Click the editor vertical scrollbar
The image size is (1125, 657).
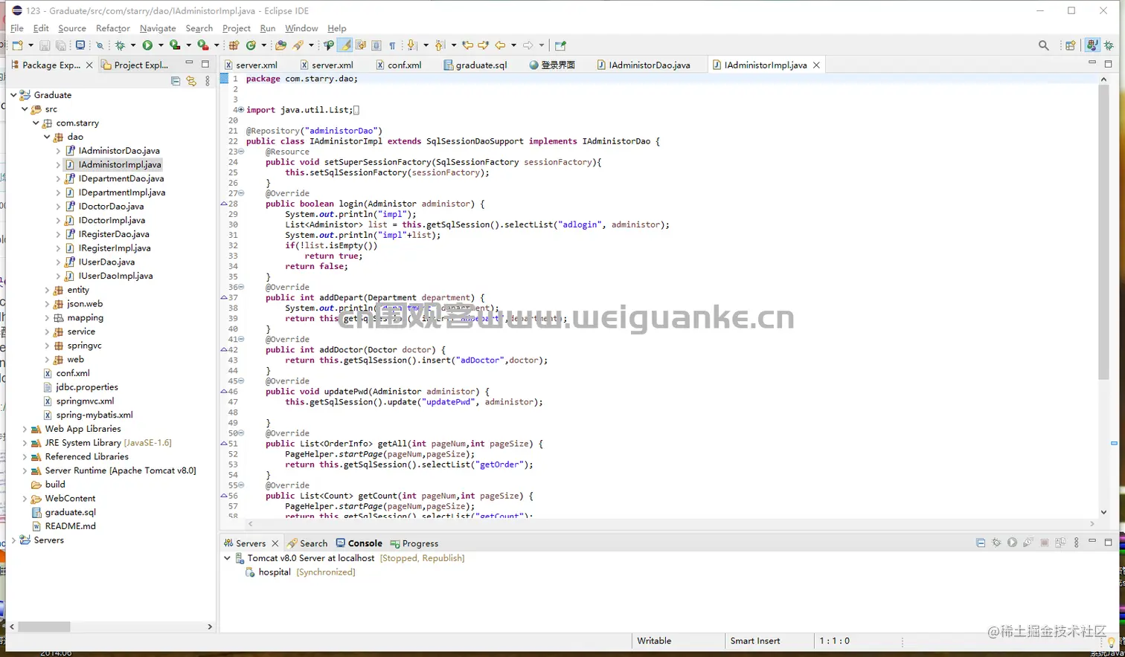coord(1103,232)
